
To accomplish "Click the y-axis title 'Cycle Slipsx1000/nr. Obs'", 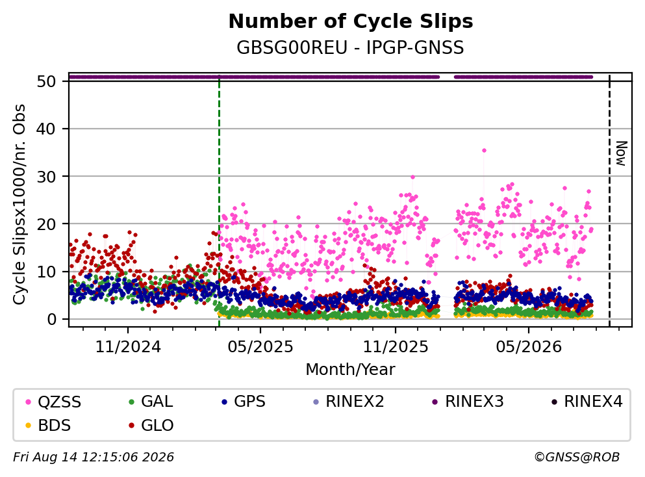I will pyautogui.click(x=19, y=205).
